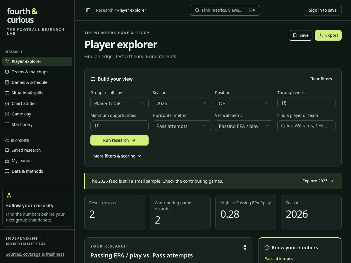The width and height of the screenshot is (351, 263).
Task: Open the Group results by dropdown
Action: (x=119, y=103)
